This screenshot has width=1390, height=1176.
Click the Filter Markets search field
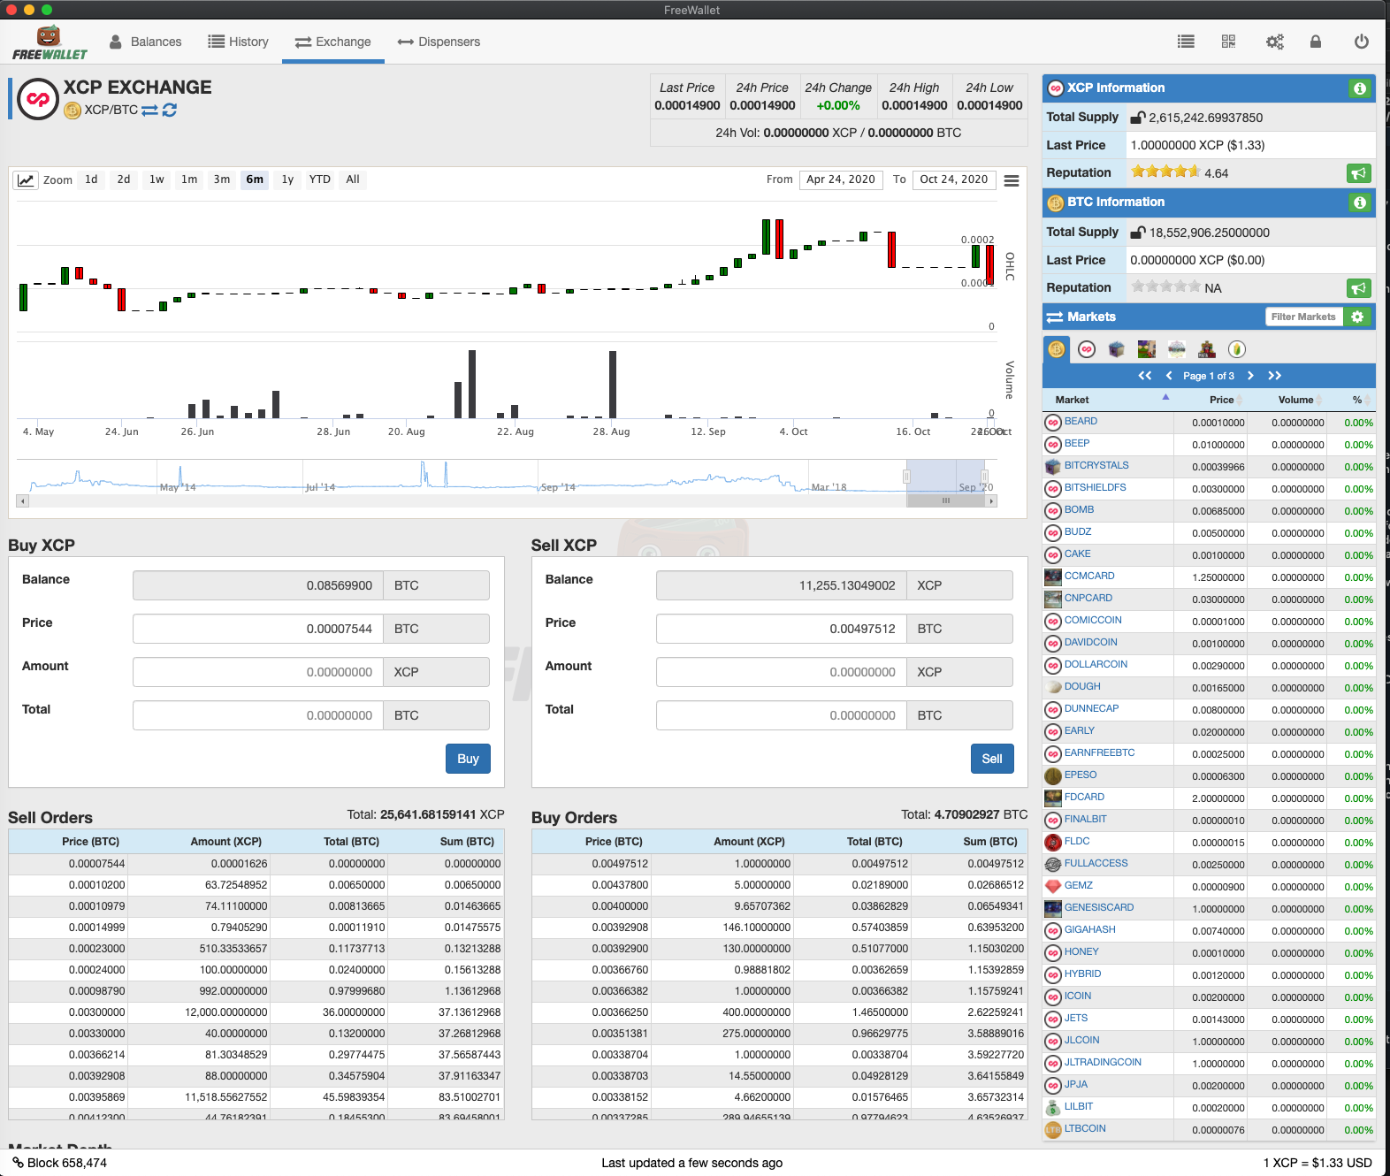(1303, 317)
